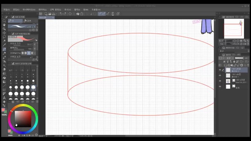This screenshot has width=251, height=141.
Task: Select the Lasso selection tool
Action: (4, 37)
